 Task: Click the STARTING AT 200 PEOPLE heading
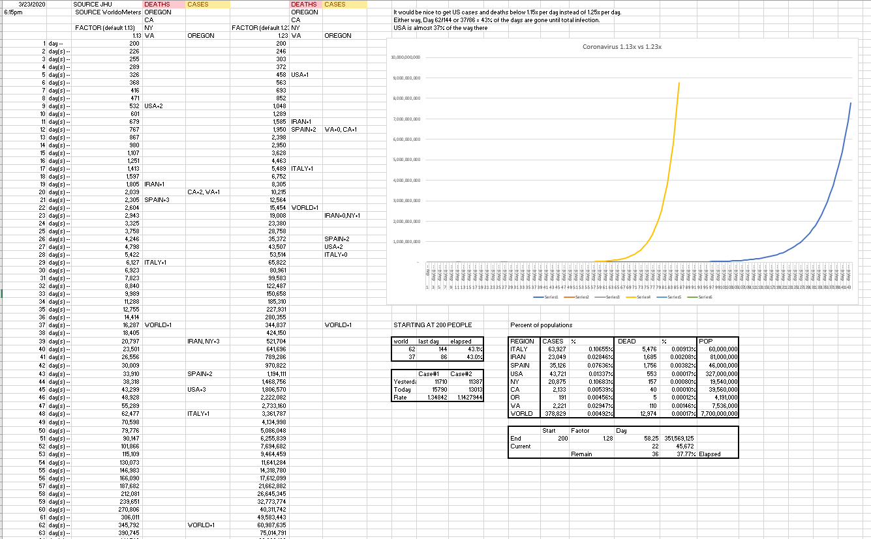tap(433, 325)
